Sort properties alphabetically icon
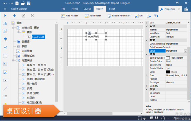Screen dimensions: 191x122 (x=156, y=16)
